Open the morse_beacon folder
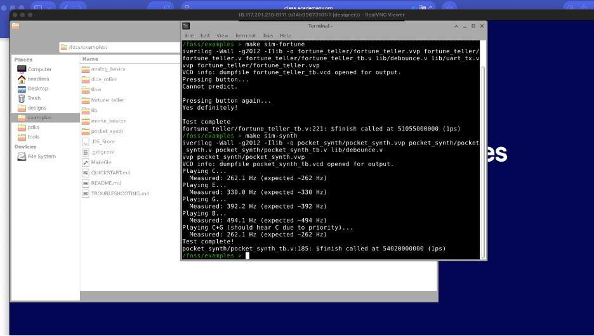 pos(107,121)
